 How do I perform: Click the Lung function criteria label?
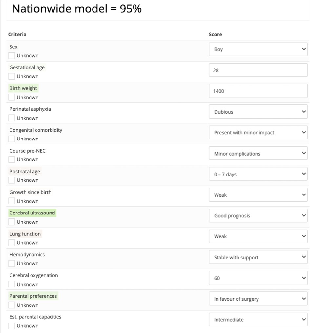25,234
